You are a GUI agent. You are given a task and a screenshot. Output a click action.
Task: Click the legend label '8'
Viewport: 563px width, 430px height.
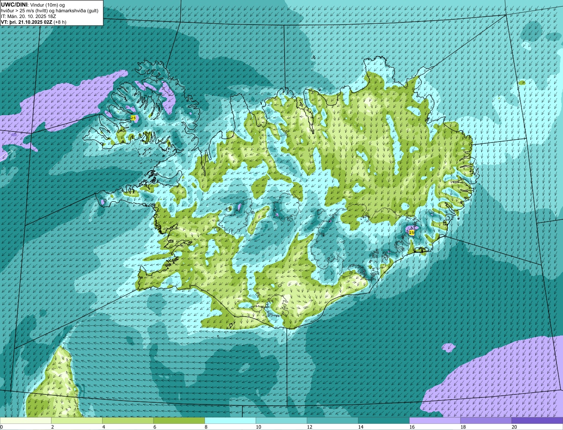205,427
